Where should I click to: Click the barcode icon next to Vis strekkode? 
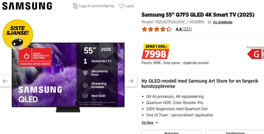pyautogui.click(x=210, y=22)
